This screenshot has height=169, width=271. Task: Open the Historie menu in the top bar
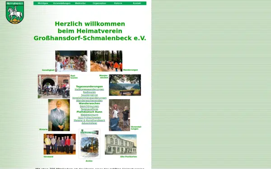coord(118,3)
